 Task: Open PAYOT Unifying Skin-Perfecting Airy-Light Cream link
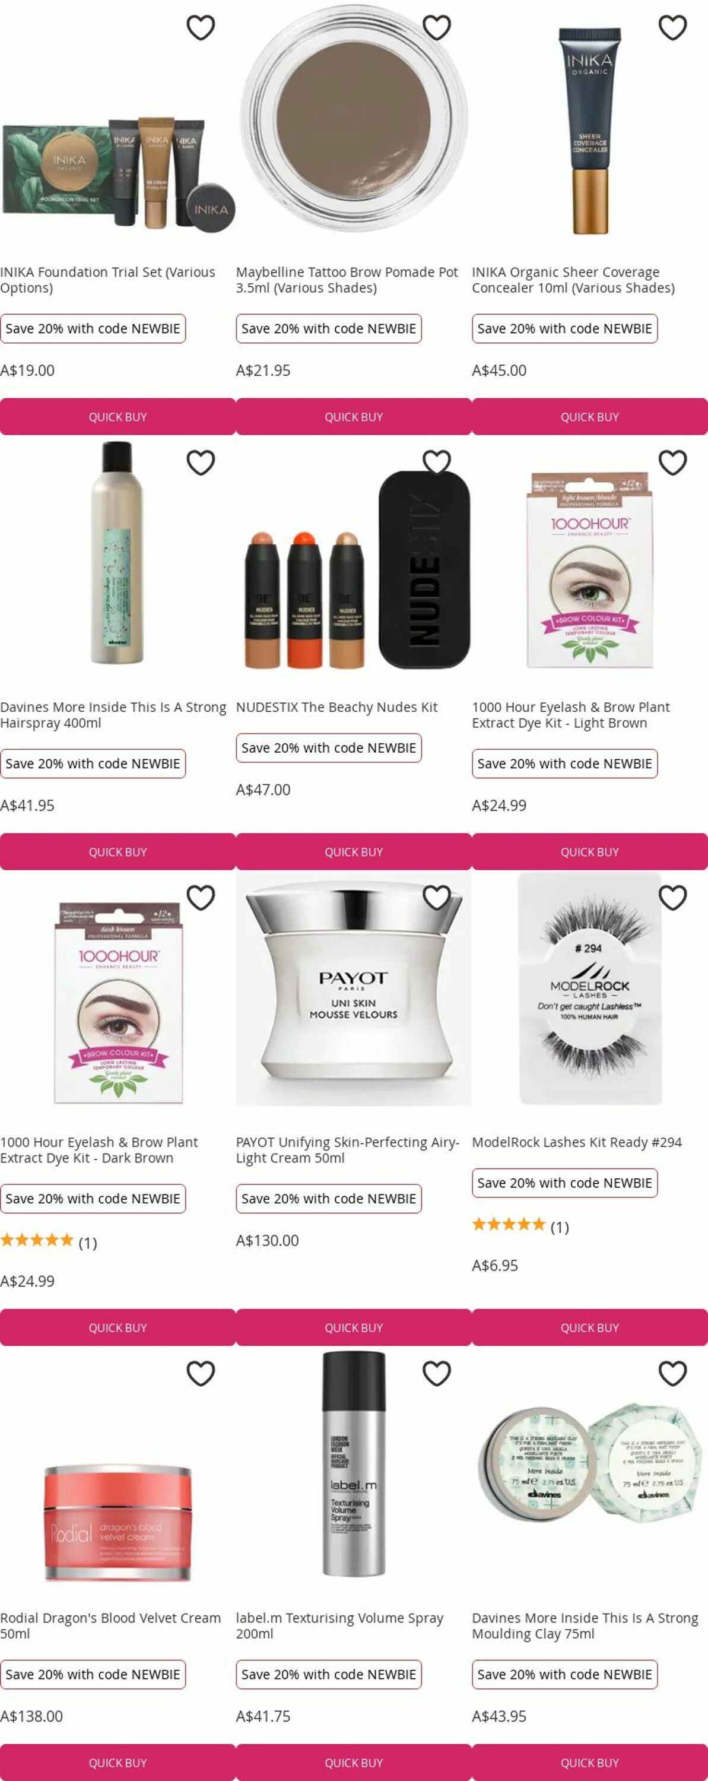[347, 1150]
